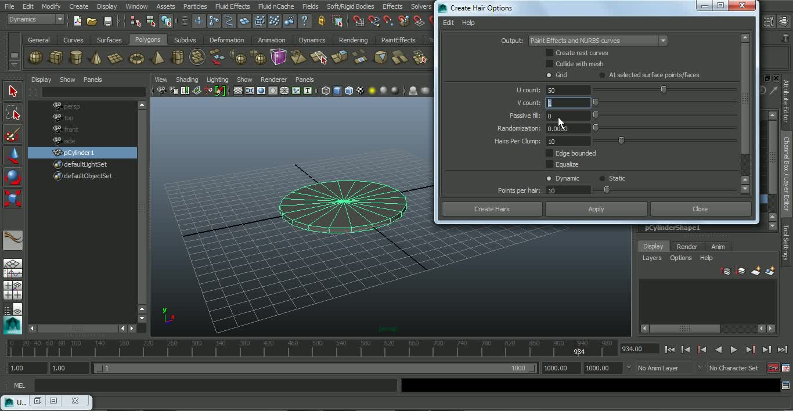The image size is (793, 411).
Task: Play the animation forwards
Action: click(734, 349)
